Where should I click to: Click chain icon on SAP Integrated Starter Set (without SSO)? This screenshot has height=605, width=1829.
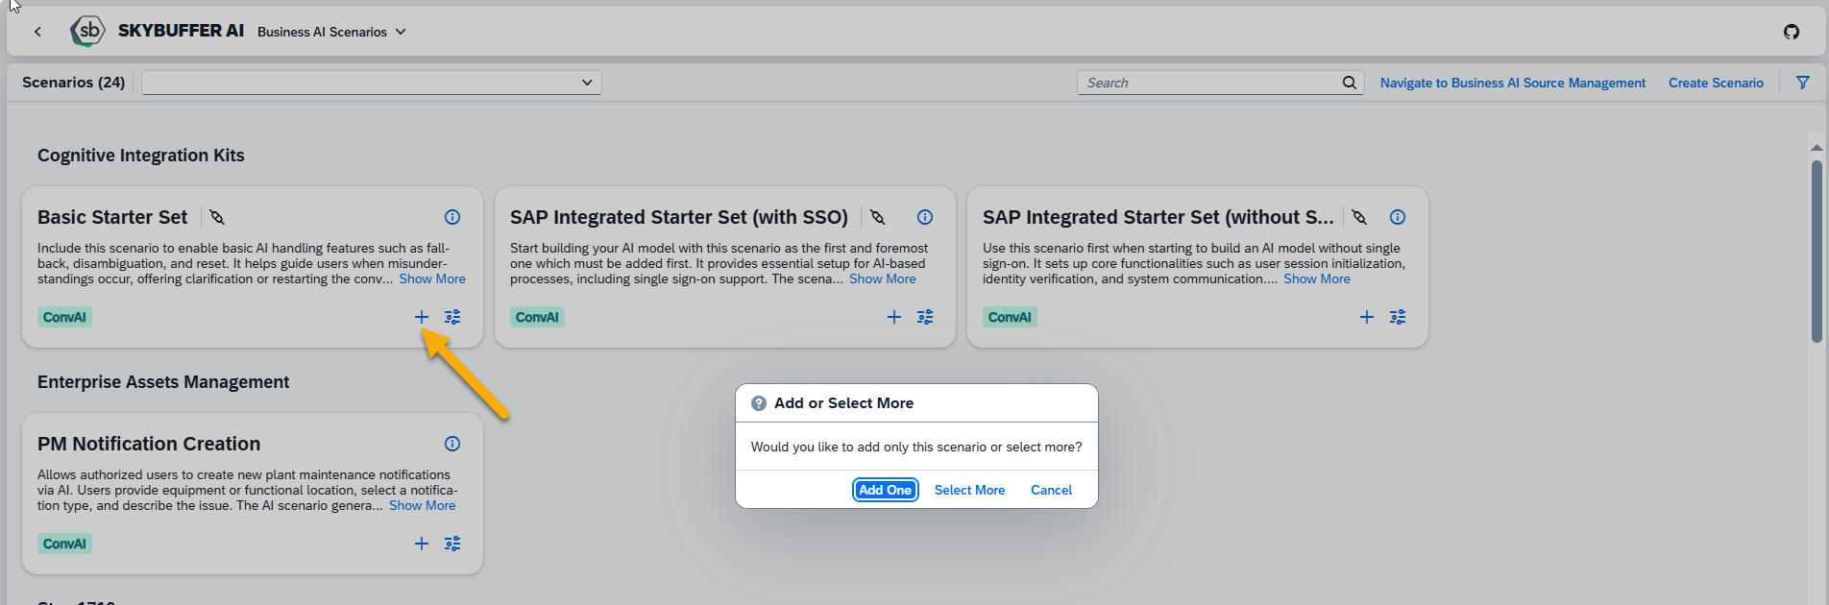(1359, 217)
